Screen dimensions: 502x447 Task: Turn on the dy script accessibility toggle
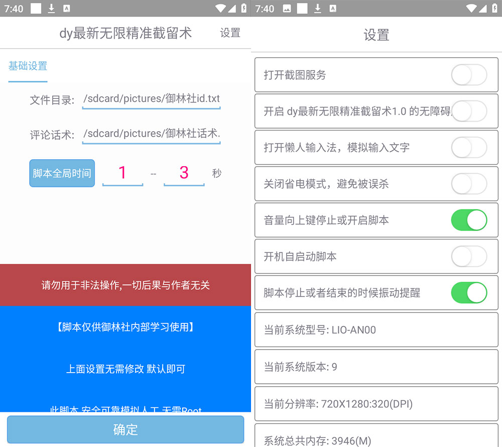point(469,111)
